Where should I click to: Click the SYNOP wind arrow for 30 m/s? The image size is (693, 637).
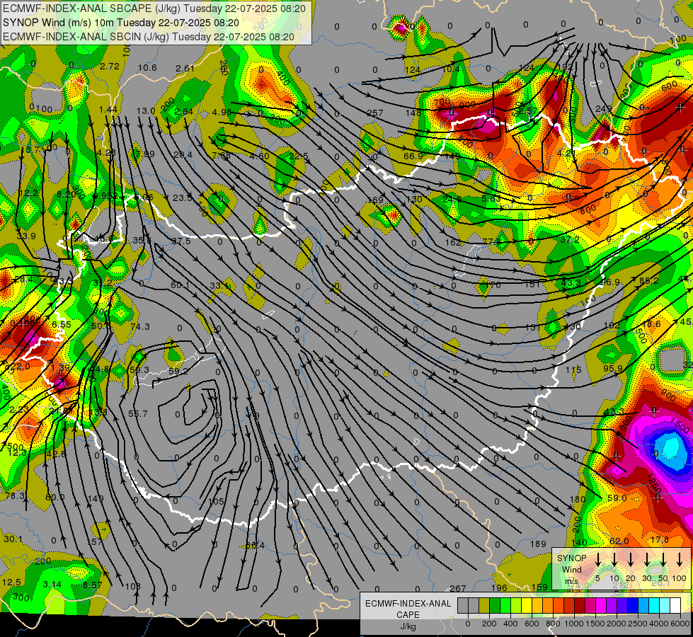point(646,560)
